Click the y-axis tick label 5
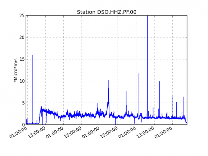The width and height of the screenshot is (208, 156). point(23,103)
